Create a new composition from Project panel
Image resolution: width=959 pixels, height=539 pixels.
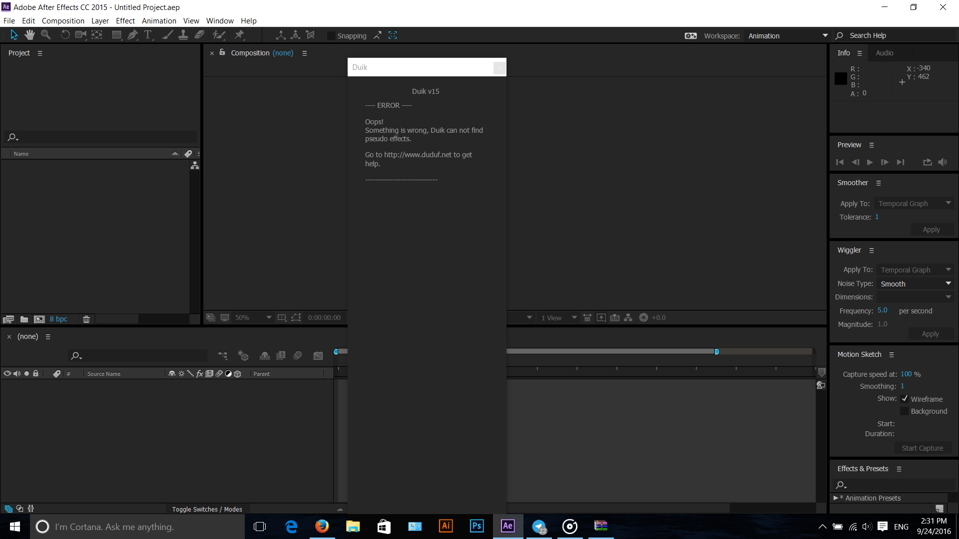tap(39, 319)
